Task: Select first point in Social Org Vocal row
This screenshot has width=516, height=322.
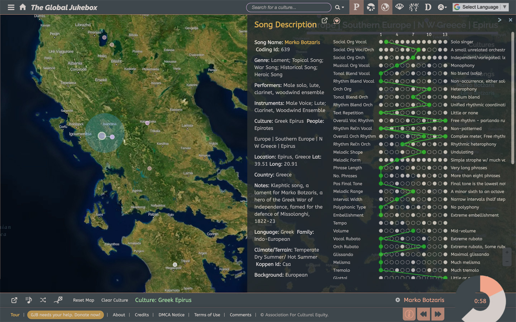Action: pyautogui.click(x=381, y=42)
